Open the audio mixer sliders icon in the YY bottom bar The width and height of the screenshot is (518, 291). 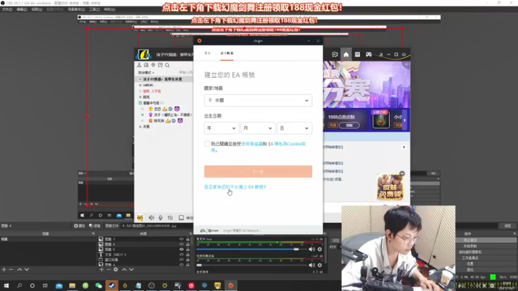tap(170, 218)
